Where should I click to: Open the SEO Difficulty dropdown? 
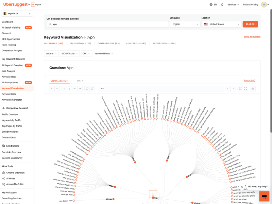click(x=69, y=53)
